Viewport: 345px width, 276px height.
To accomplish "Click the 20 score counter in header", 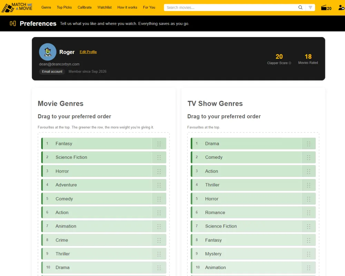I will [329, 9].
